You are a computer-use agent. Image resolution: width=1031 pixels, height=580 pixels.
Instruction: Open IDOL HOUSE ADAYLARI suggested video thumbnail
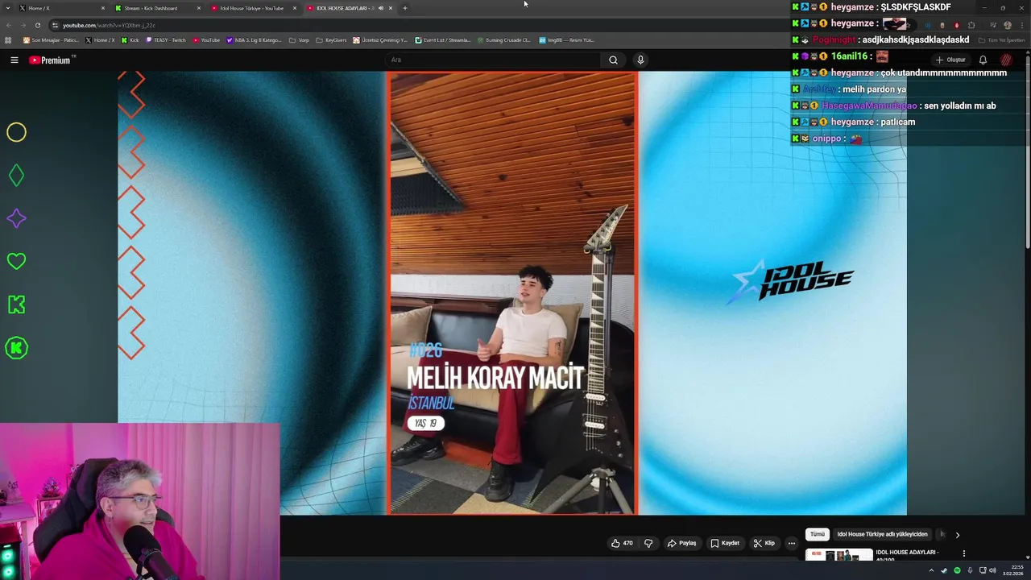[838, 555]
